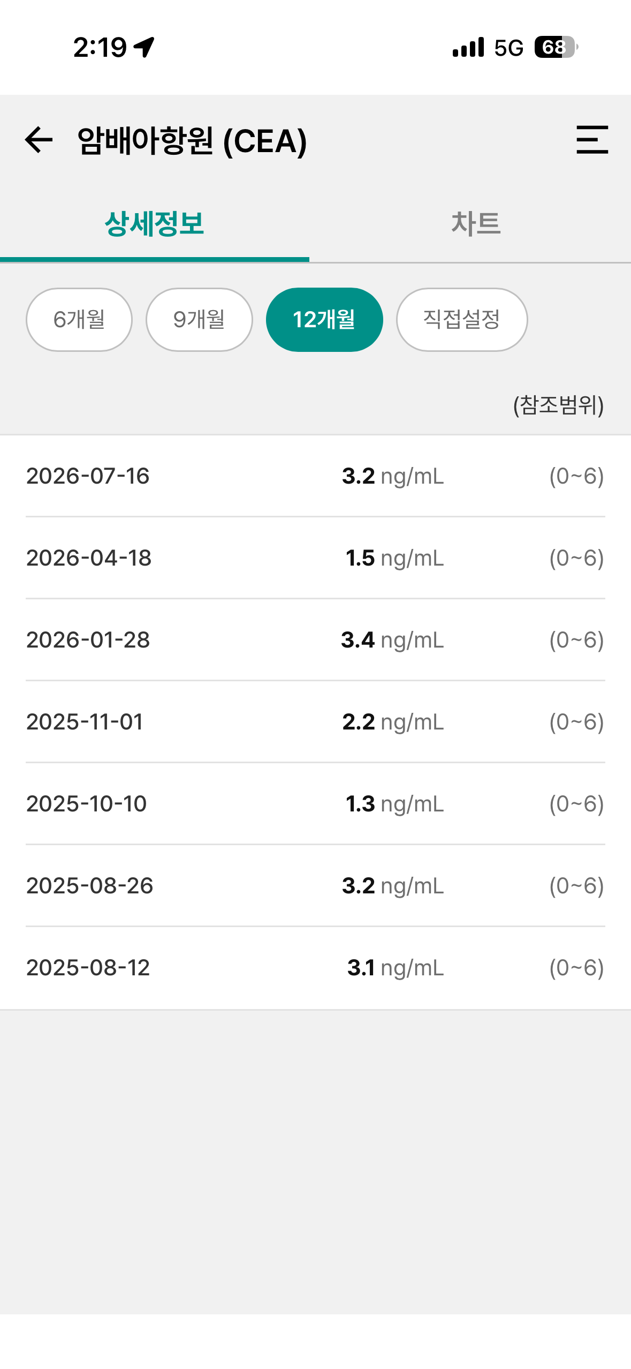
Task: Tap the cellular signal bars icon
Action: (x=468, y=47)
